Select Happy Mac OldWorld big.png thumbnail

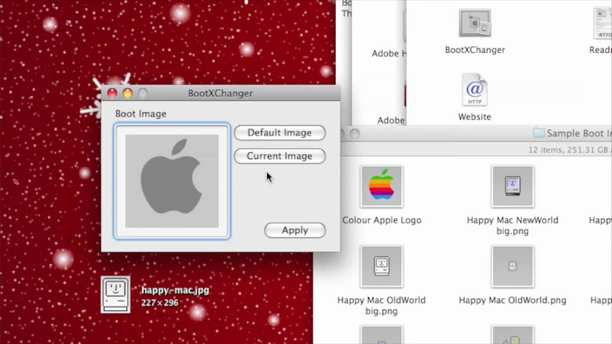382,266
